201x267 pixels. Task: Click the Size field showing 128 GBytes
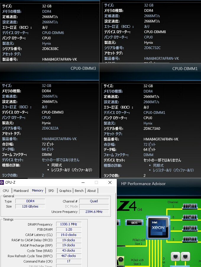coord(30,206)
